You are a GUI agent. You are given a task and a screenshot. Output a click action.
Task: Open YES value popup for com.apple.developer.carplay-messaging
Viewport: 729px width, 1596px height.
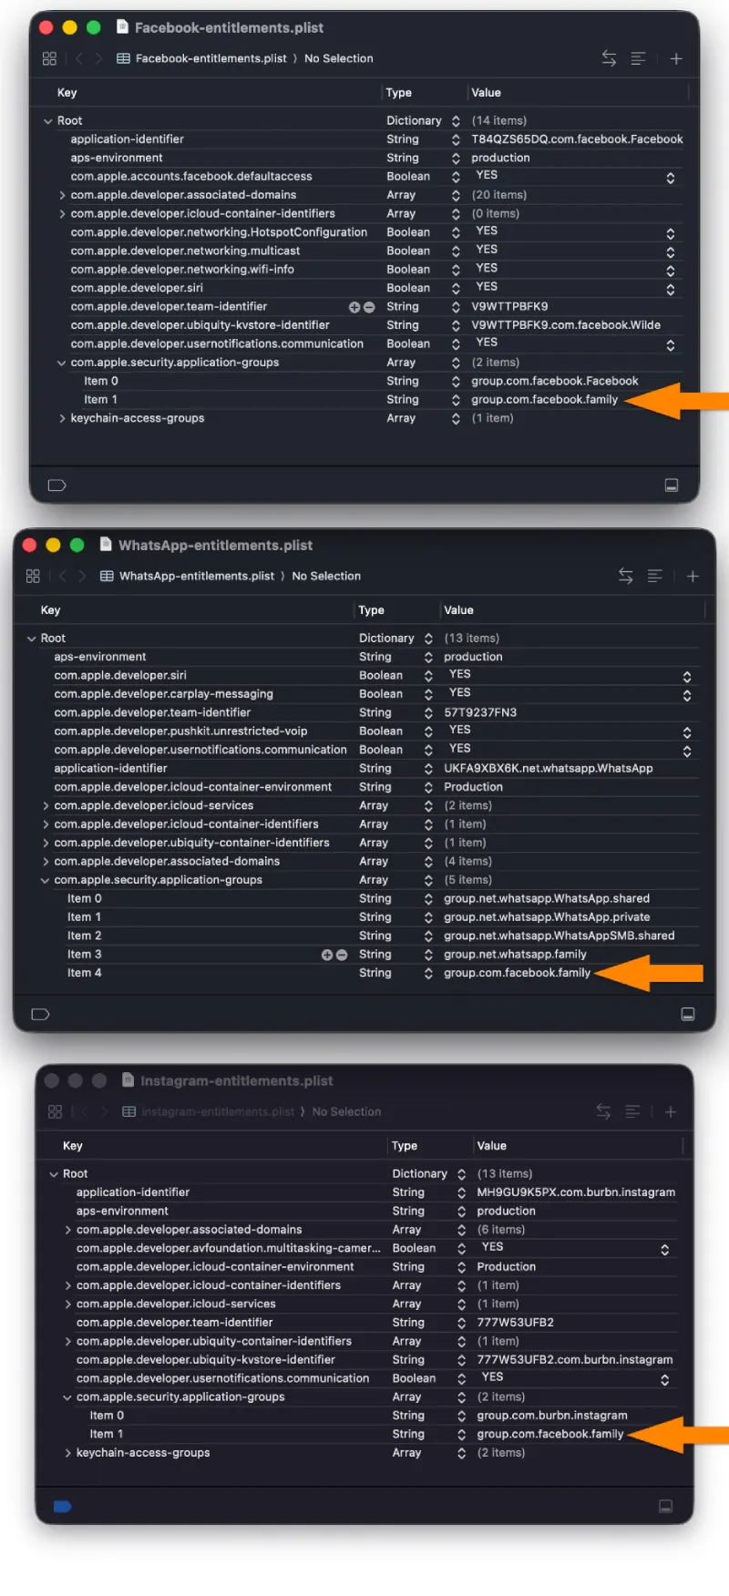pyautogui.click(x=686, y=695)
